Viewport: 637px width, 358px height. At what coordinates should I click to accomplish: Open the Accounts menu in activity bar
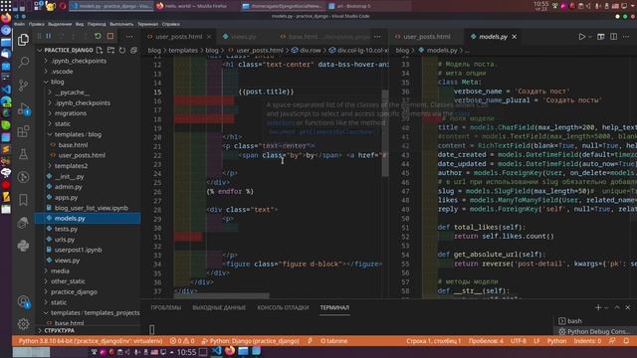23,301
